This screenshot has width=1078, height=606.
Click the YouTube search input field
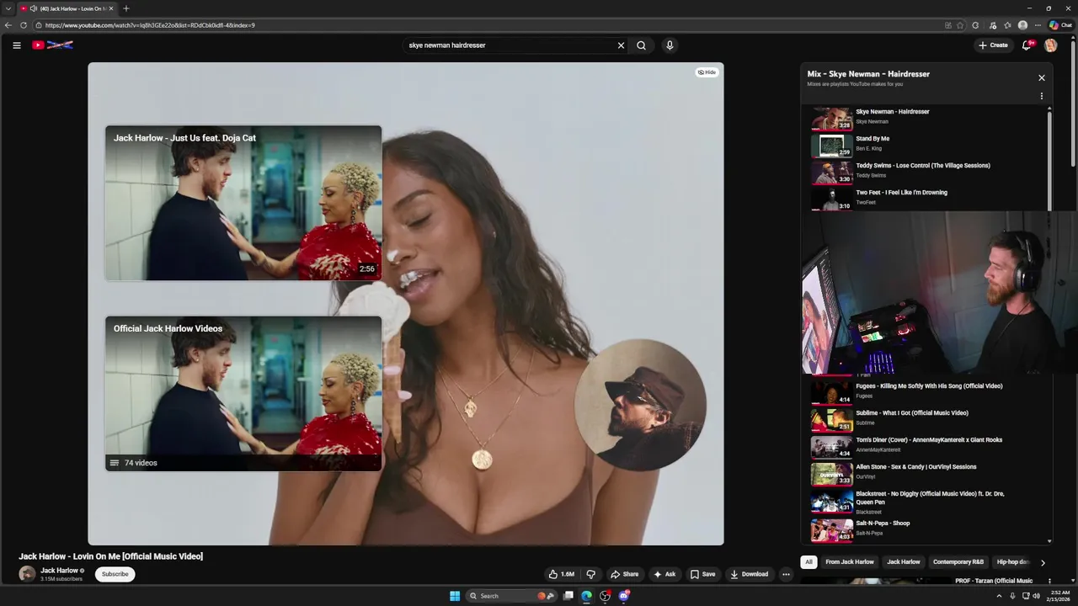[510, 45]
